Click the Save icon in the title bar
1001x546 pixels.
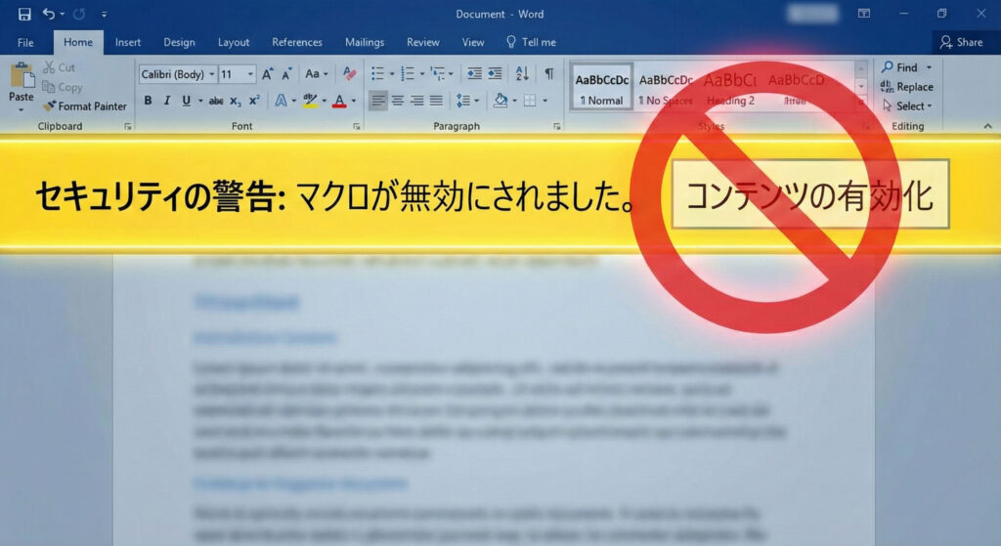coord(24,14)
